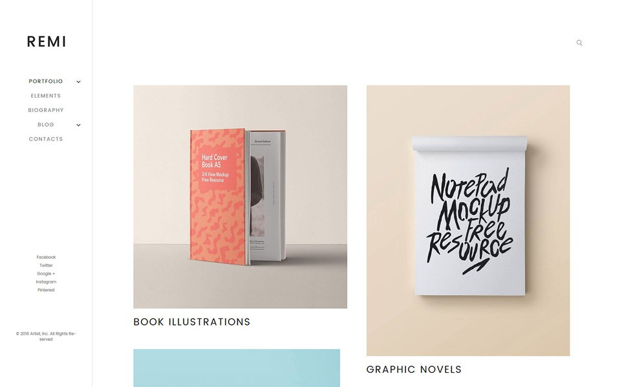Click the copyright Artist, Inc. footer text
Image resolution: width=624 pixels, height=387 pixels.
[46, 337]
